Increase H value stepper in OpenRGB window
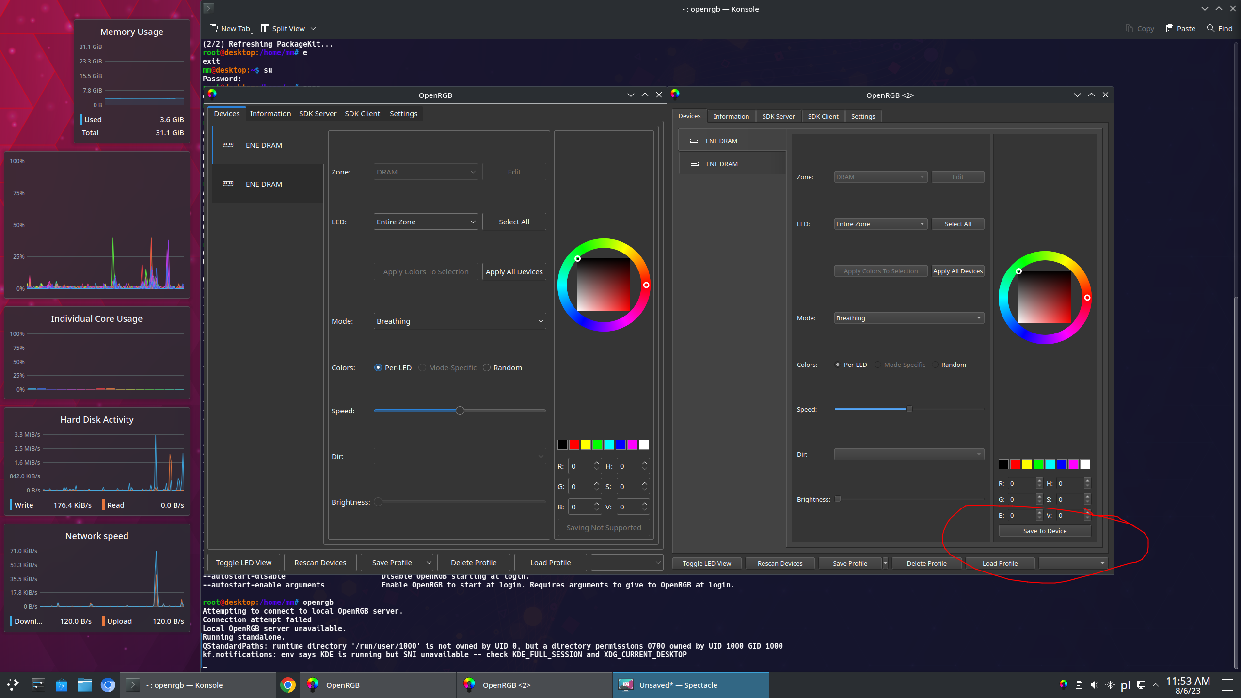Screen dimensions: 1241x698 tap(645, 463)
